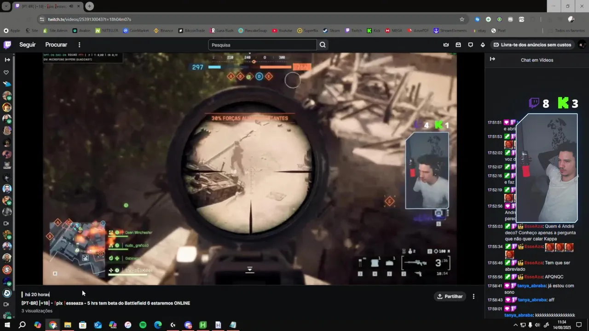Open the PancakeSwap bookmark
Image resolution: width=589 pixels, height=331 pixels.
[x=253, y=30]
